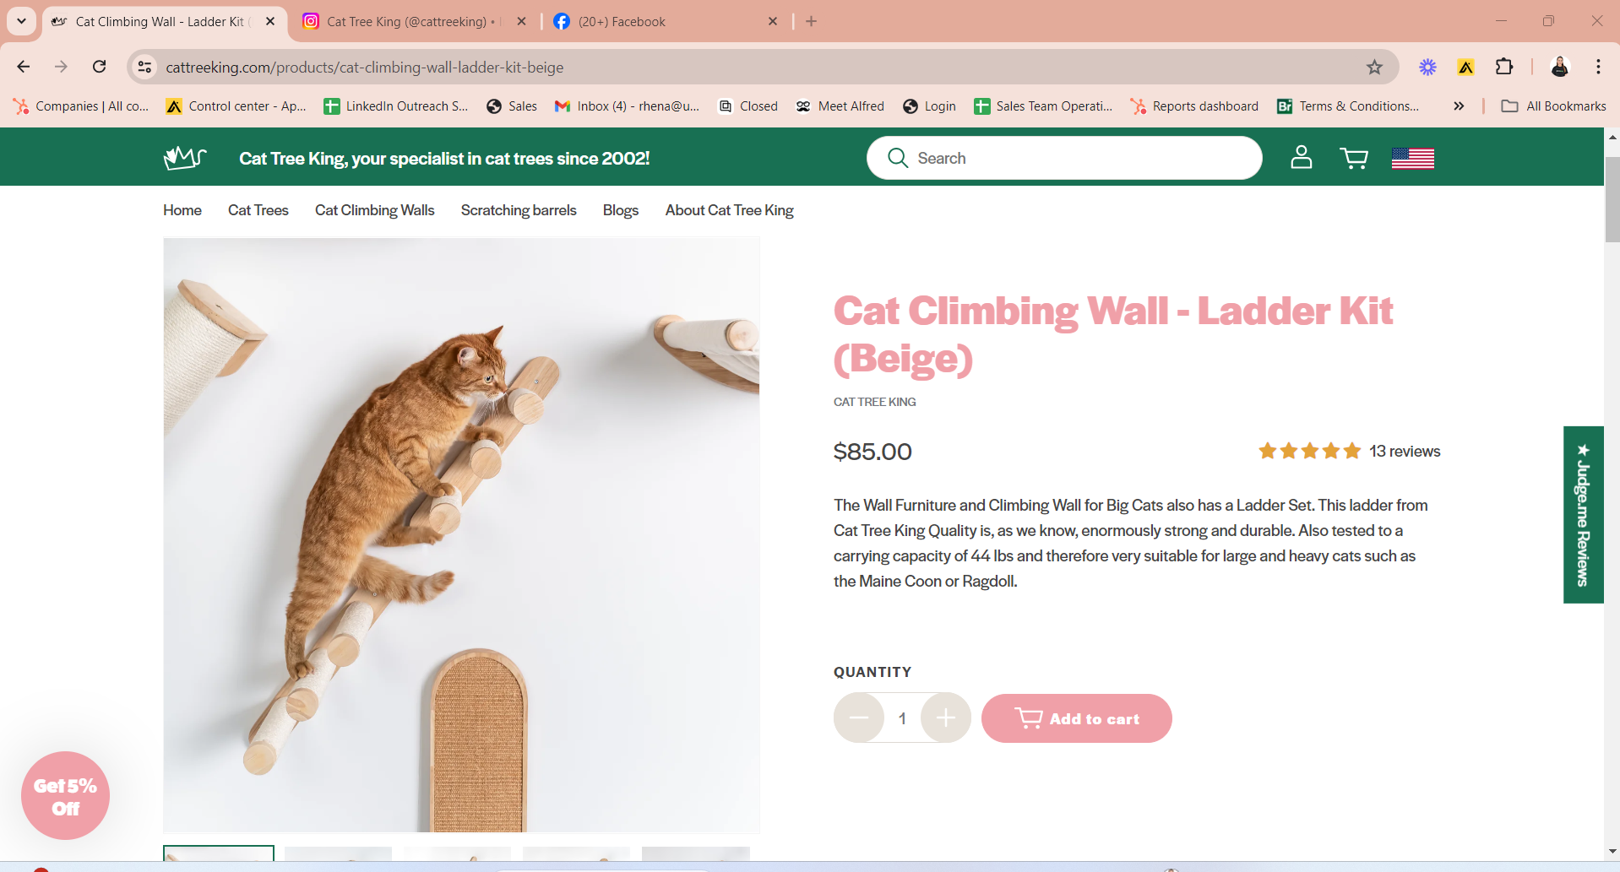Reload the page with refresh icon
Viewport: 1620px width, 872px height.
pos(100,67)
